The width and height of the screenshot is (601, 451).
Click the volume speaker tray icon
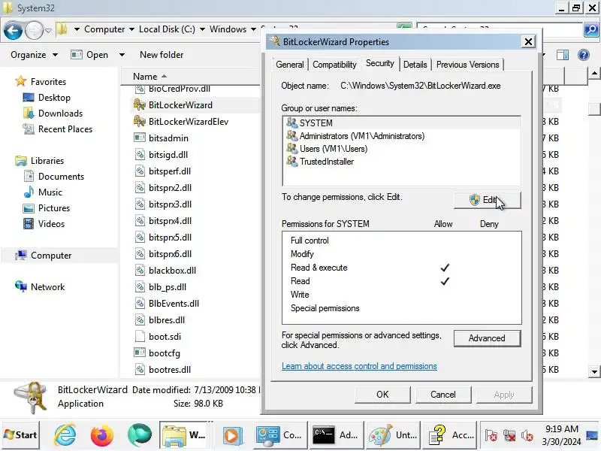527,436
